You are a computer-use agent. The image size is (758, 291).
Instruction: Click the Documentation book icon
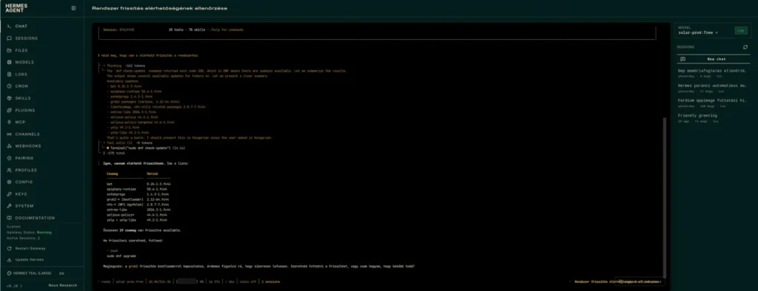9,218
